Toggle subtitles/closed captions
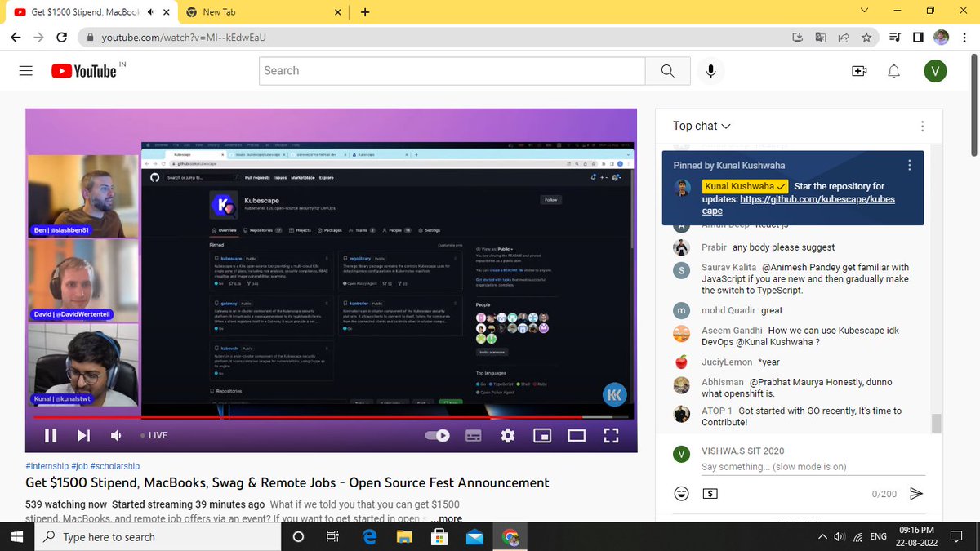The width and height of the screenshot is (980, 551). coord(473,435)
